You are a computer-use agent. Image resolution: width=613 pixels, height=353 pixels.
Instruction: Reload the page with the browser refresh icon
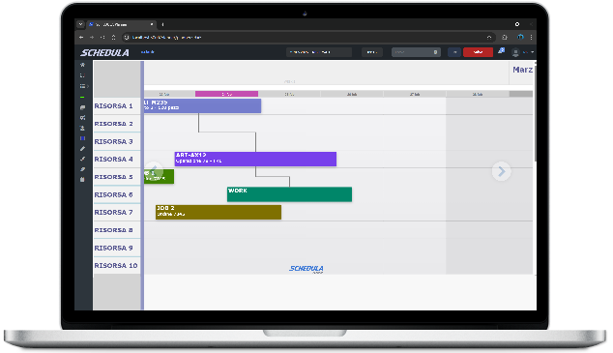(x=102, y=37)
